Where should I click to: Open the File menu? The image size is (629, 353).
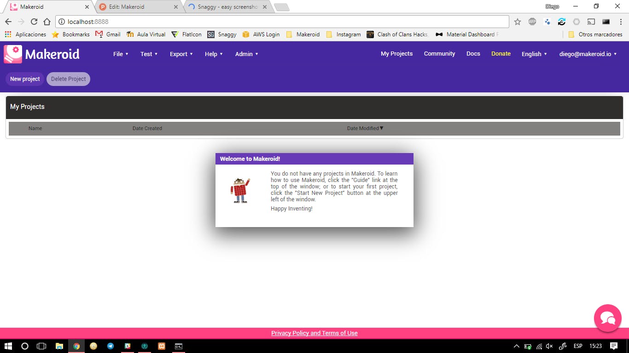(121, 54)
